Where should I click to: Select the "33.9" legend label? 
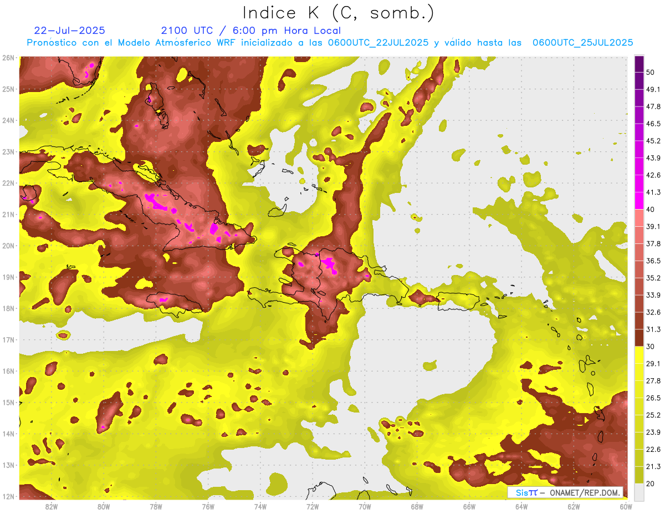coord(653,295)
